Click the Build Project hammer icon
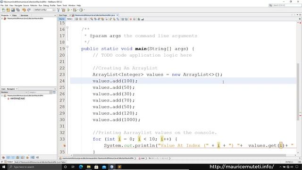Image resolution: width=302 pixels, height=170 pixels. click(x=59, y=10)
